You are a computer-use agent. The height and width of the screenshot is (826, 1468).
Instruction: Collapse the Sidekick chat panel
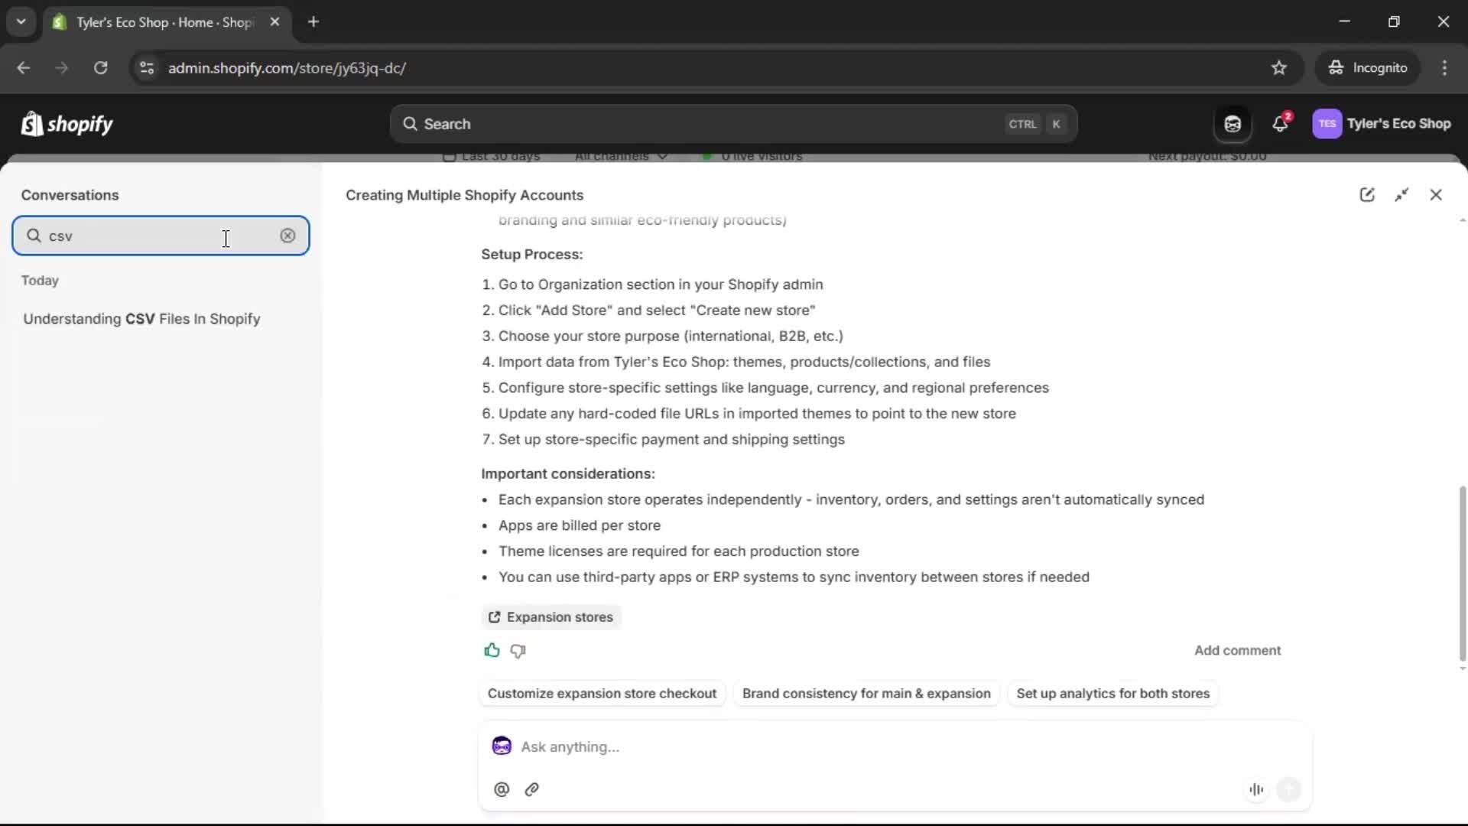point(1402,194)
